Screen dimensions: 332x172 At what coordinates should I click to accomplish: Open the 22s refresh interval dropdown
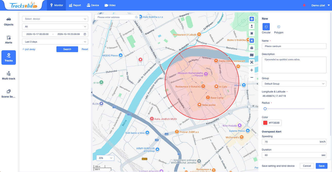click(x=105, y=158)
